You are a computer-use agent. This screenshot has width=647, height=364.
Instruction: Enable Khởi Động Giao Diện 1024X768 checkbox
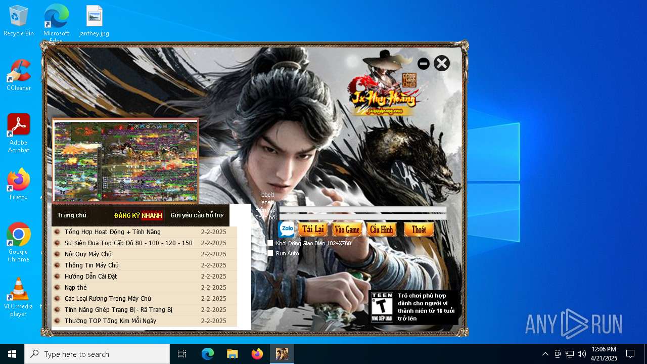point(270,243)
